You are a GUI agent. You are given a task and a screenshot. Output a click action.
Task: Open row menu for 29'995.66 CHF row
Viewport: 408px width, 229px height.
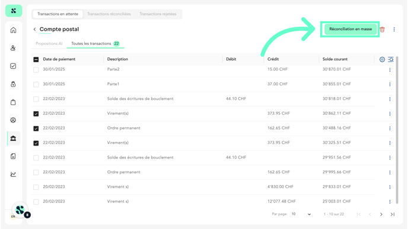coord(390,172)
